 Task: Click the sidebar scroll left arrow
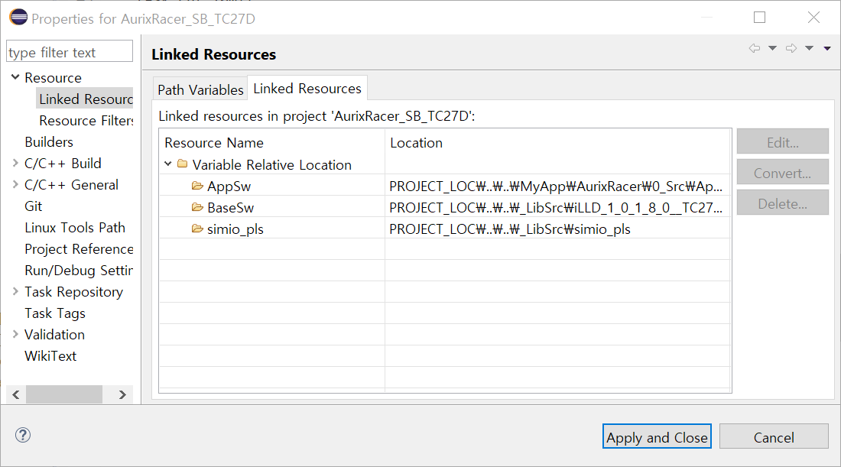click(x=16, y=394)
